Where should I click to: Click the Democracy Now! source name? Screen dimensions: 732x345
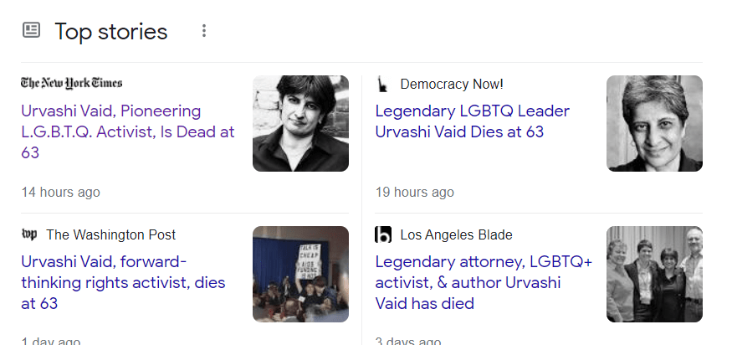(452, 84)
